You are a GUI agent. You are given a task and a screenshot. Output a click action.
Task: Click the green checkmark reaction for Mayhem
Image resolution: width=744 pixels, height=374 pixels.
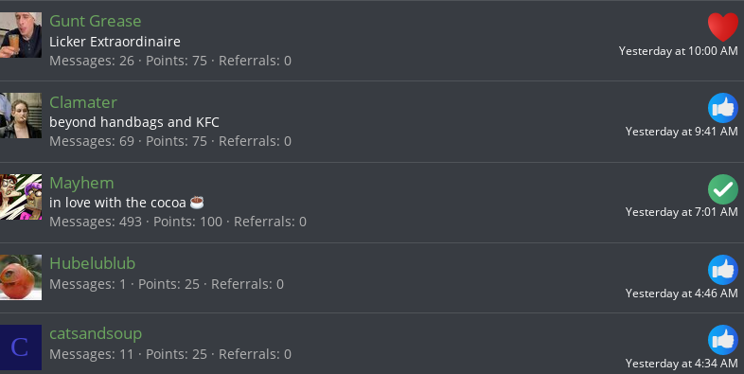(x=722, y=189)
